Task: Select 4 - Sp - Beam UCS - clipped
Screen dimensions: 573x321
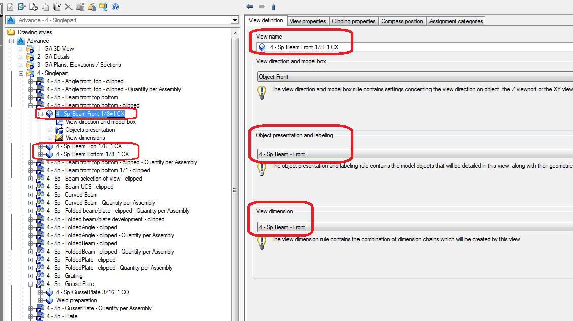Action: point(80,187)
